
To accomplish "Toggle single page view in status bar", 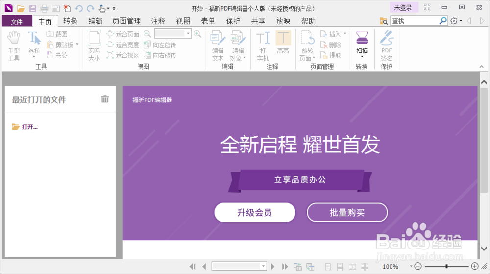I will pyautogui.click(x=328, y=267).
